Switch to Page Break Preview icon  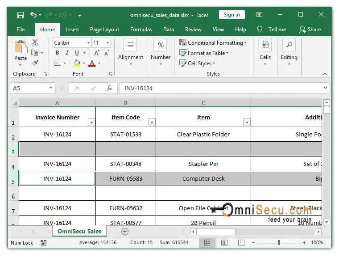(x=241, y=242)
